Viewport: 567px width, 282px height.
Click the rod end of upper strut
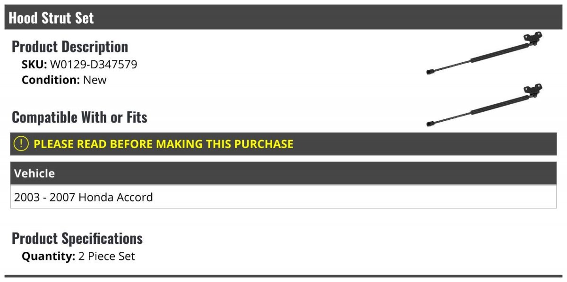430,73
